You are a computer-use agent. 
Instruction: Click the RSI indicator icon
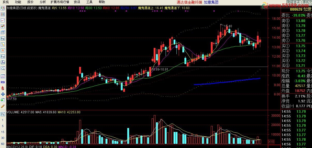[x=3, y=82]
